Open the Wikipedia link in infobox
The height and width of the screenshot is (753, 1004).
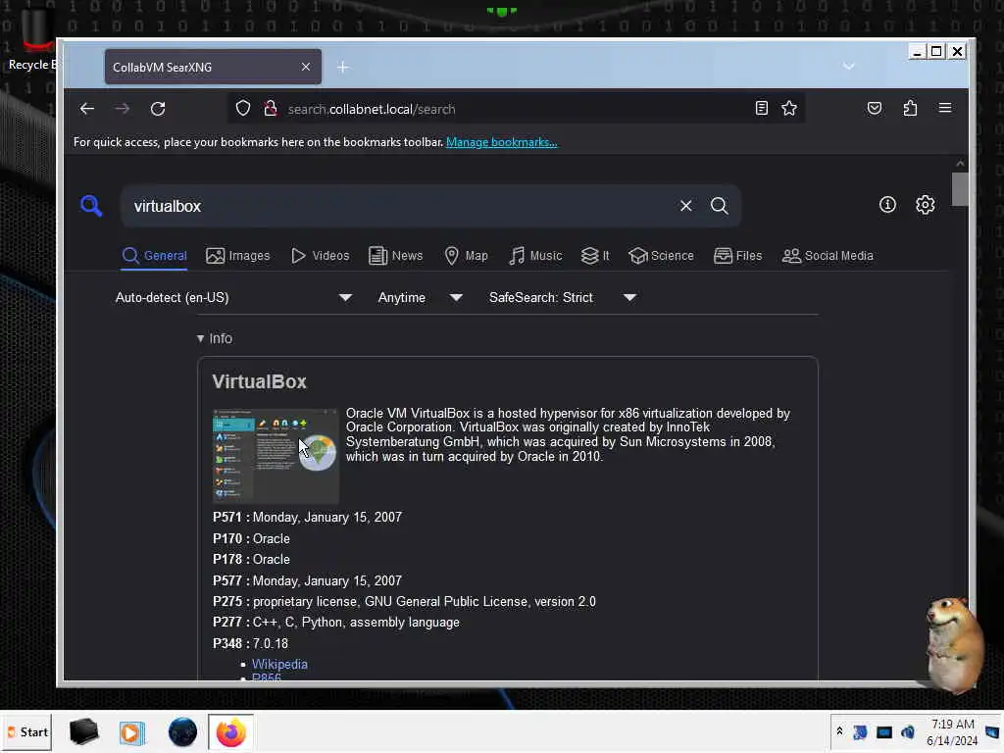click(x=279, y=665)
